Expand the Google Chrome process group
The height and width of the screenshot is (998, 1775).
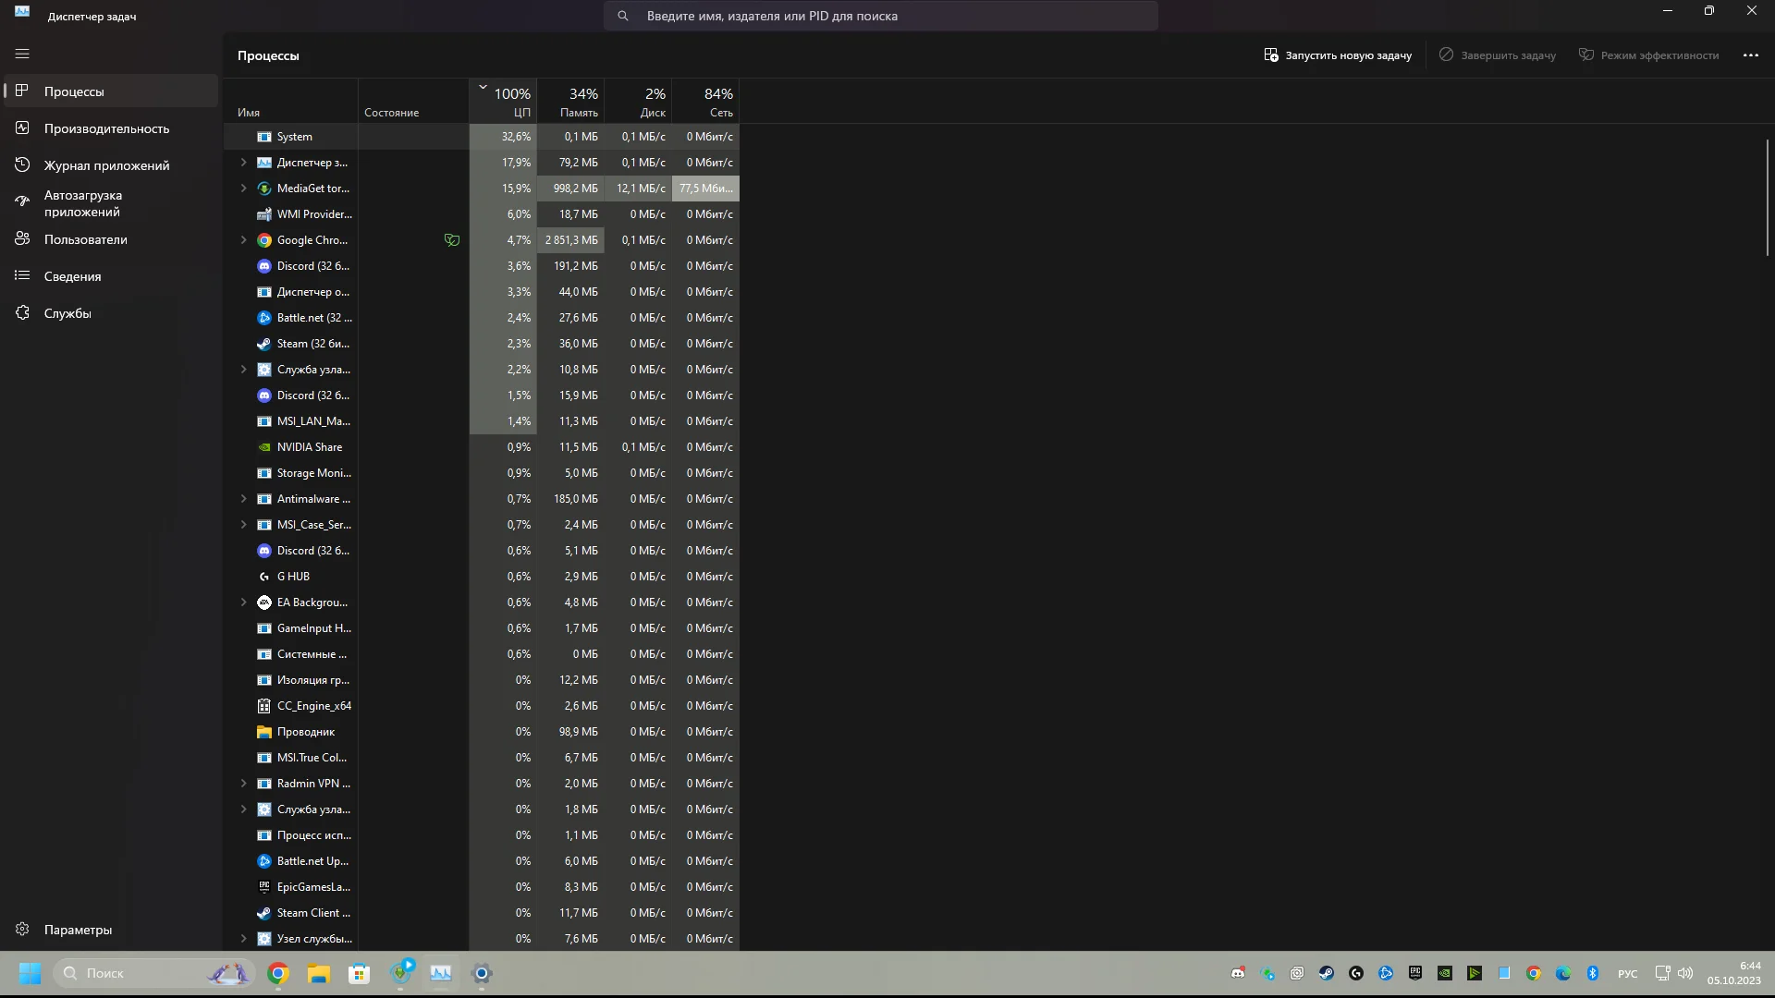click(244, 240)
